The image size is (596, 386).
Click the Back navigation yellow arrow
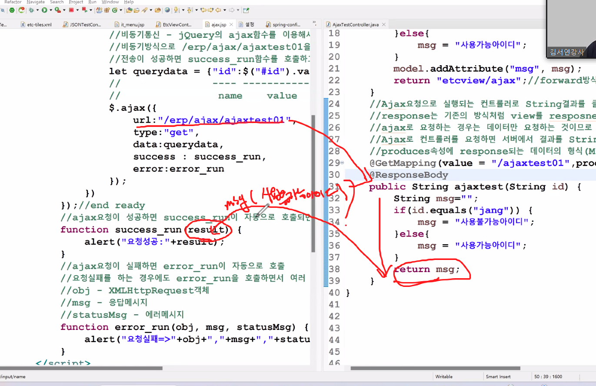[218, 10]
